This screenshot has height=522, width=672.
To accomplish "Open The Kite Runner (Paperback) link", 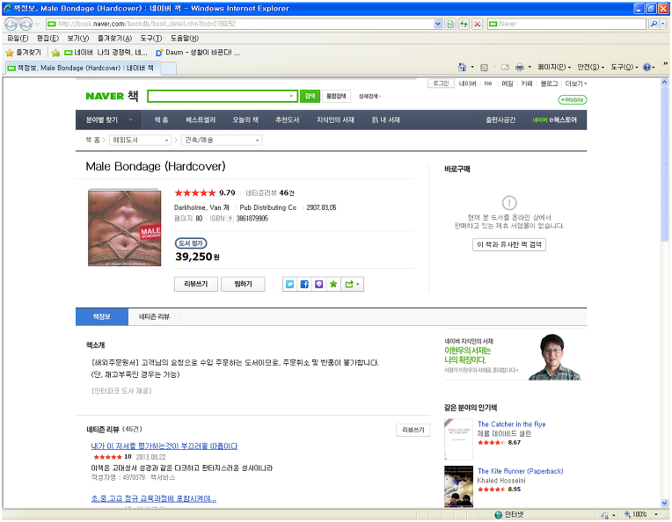I will [x=521, y=471].
